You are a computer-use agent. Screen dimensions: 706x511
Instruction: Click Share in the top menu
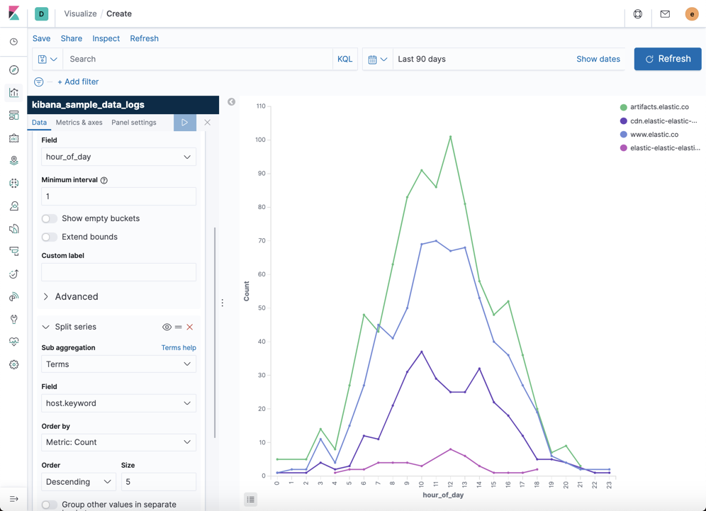point(72,39)
